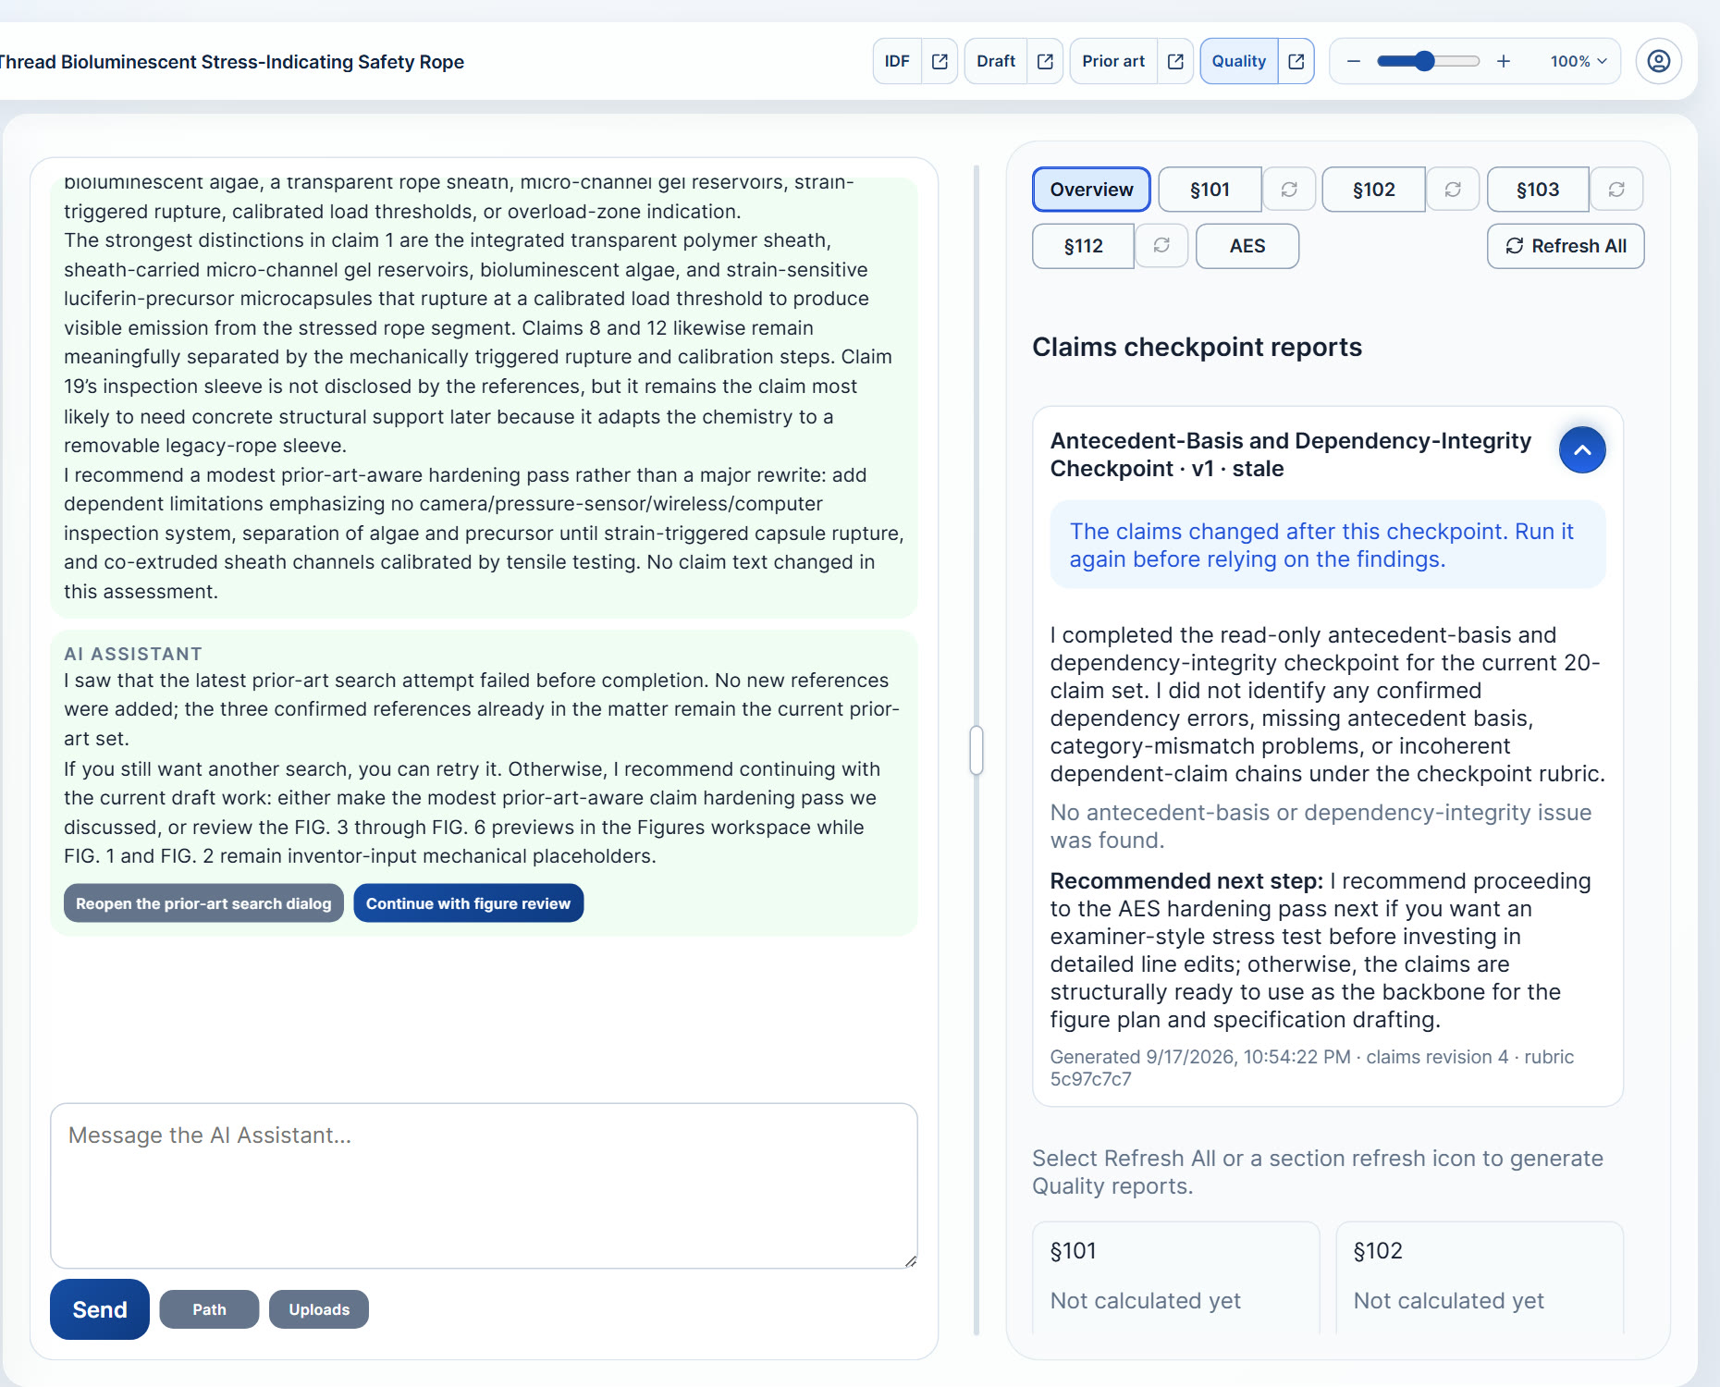
Task: Open the §112 section tab
Action: tap(1083, 246)
